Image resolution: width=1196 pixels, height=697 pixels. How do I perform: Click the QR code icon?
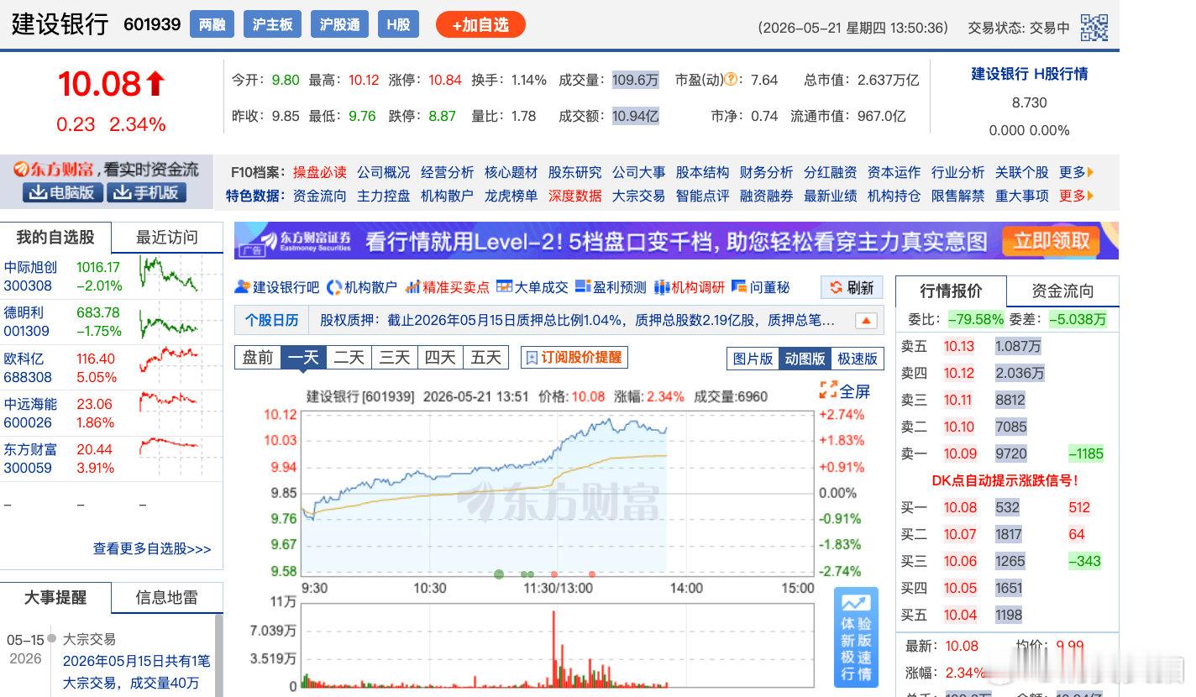(1094, 28)
